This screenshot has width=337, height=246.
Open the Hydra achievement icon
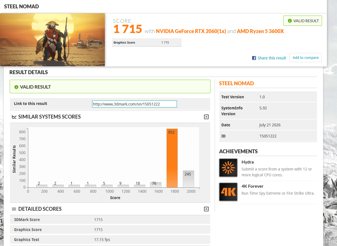(228, 168)
